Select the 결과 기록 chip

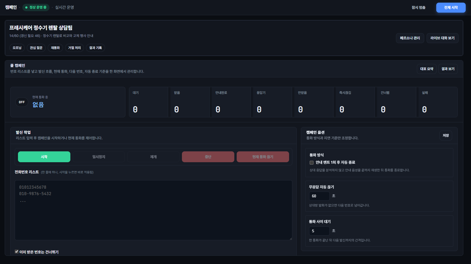[95, 48]
